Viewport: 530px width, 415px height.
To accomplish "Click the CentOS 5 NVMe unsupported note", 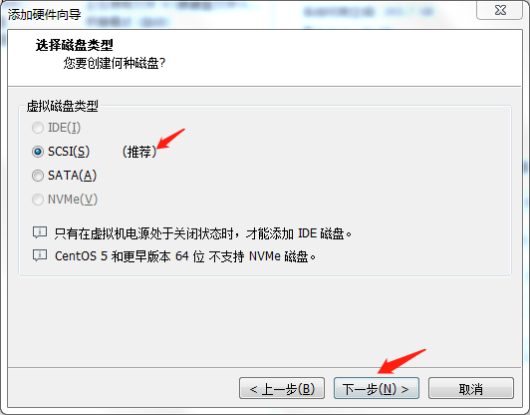I will pyautogui.click(x=185, y=256).
